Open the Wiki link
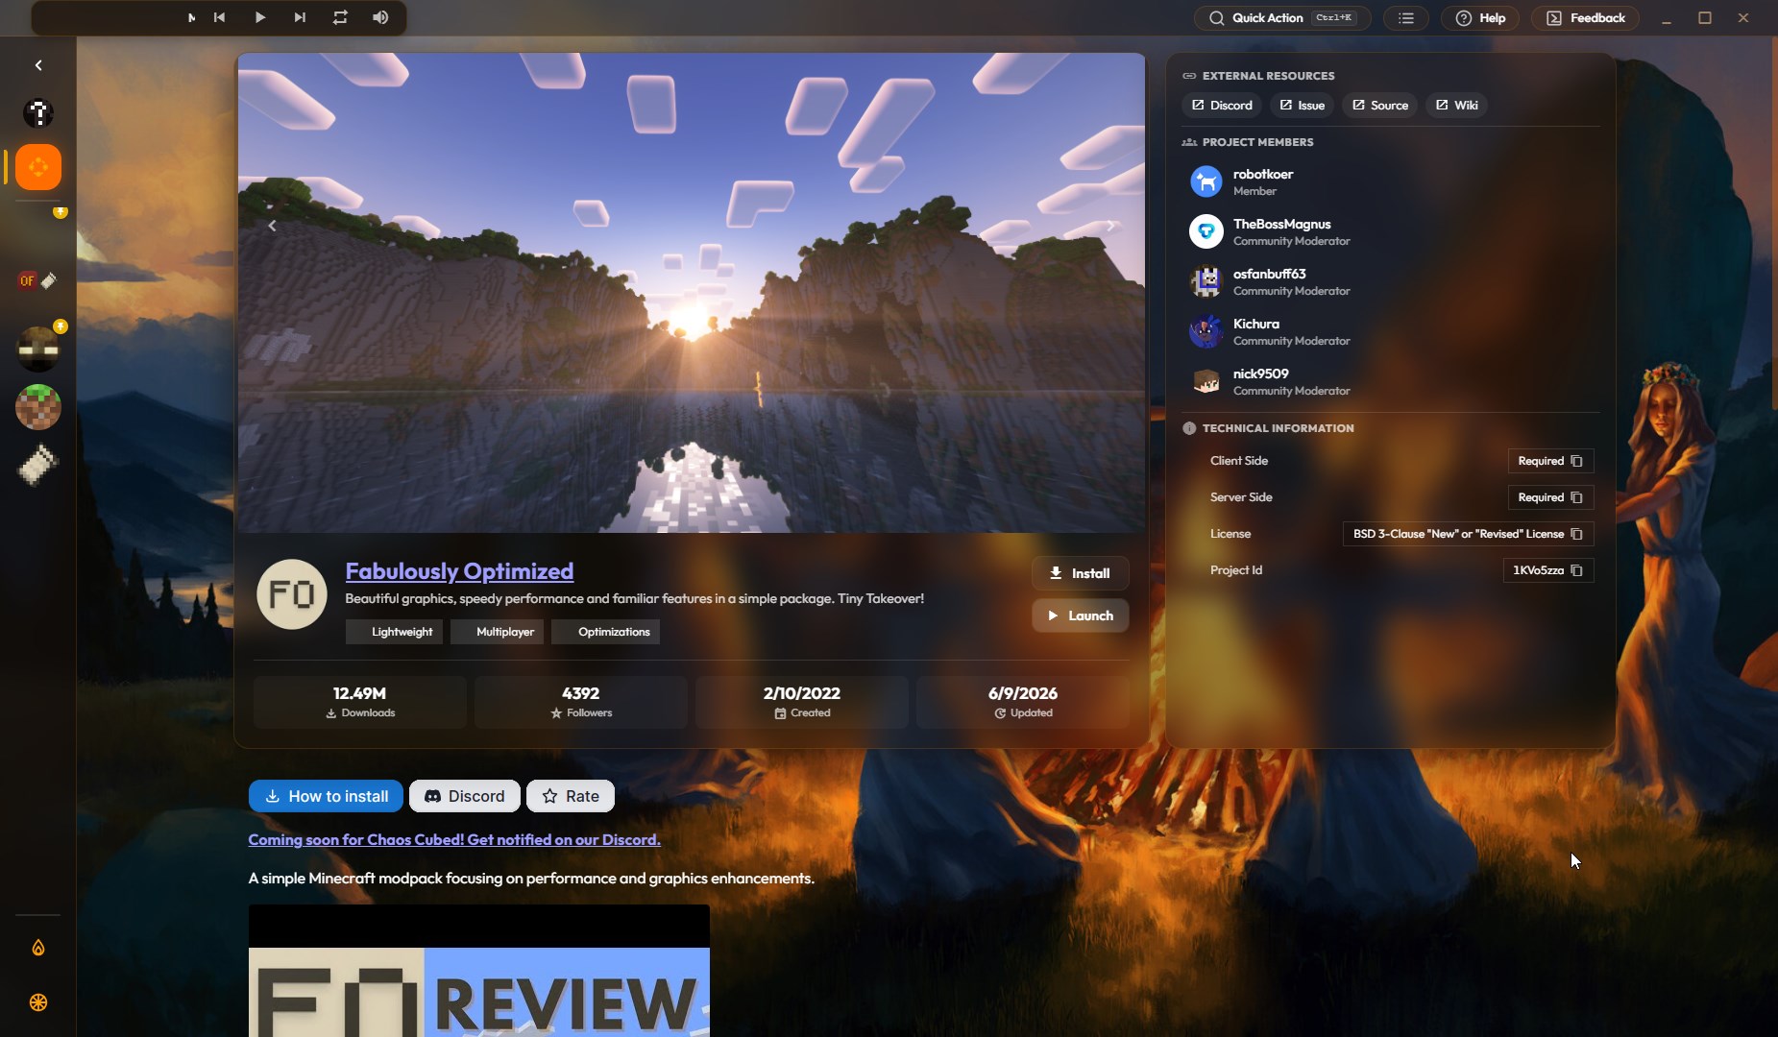 coord(1456,106)
